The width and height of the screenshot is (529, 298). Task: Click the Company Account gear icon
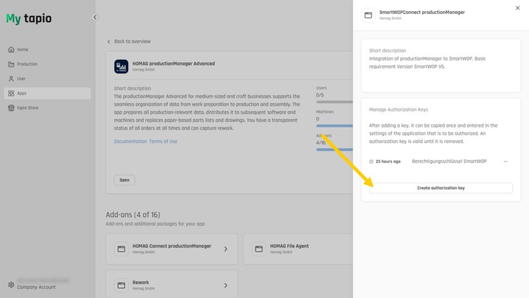pyautogui.click(x=11, y=285)
